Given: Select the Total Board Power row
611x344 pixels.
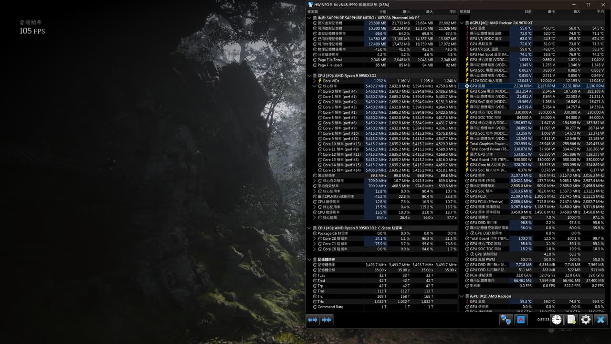Looking at the screenshot, I should coord(532,149).
